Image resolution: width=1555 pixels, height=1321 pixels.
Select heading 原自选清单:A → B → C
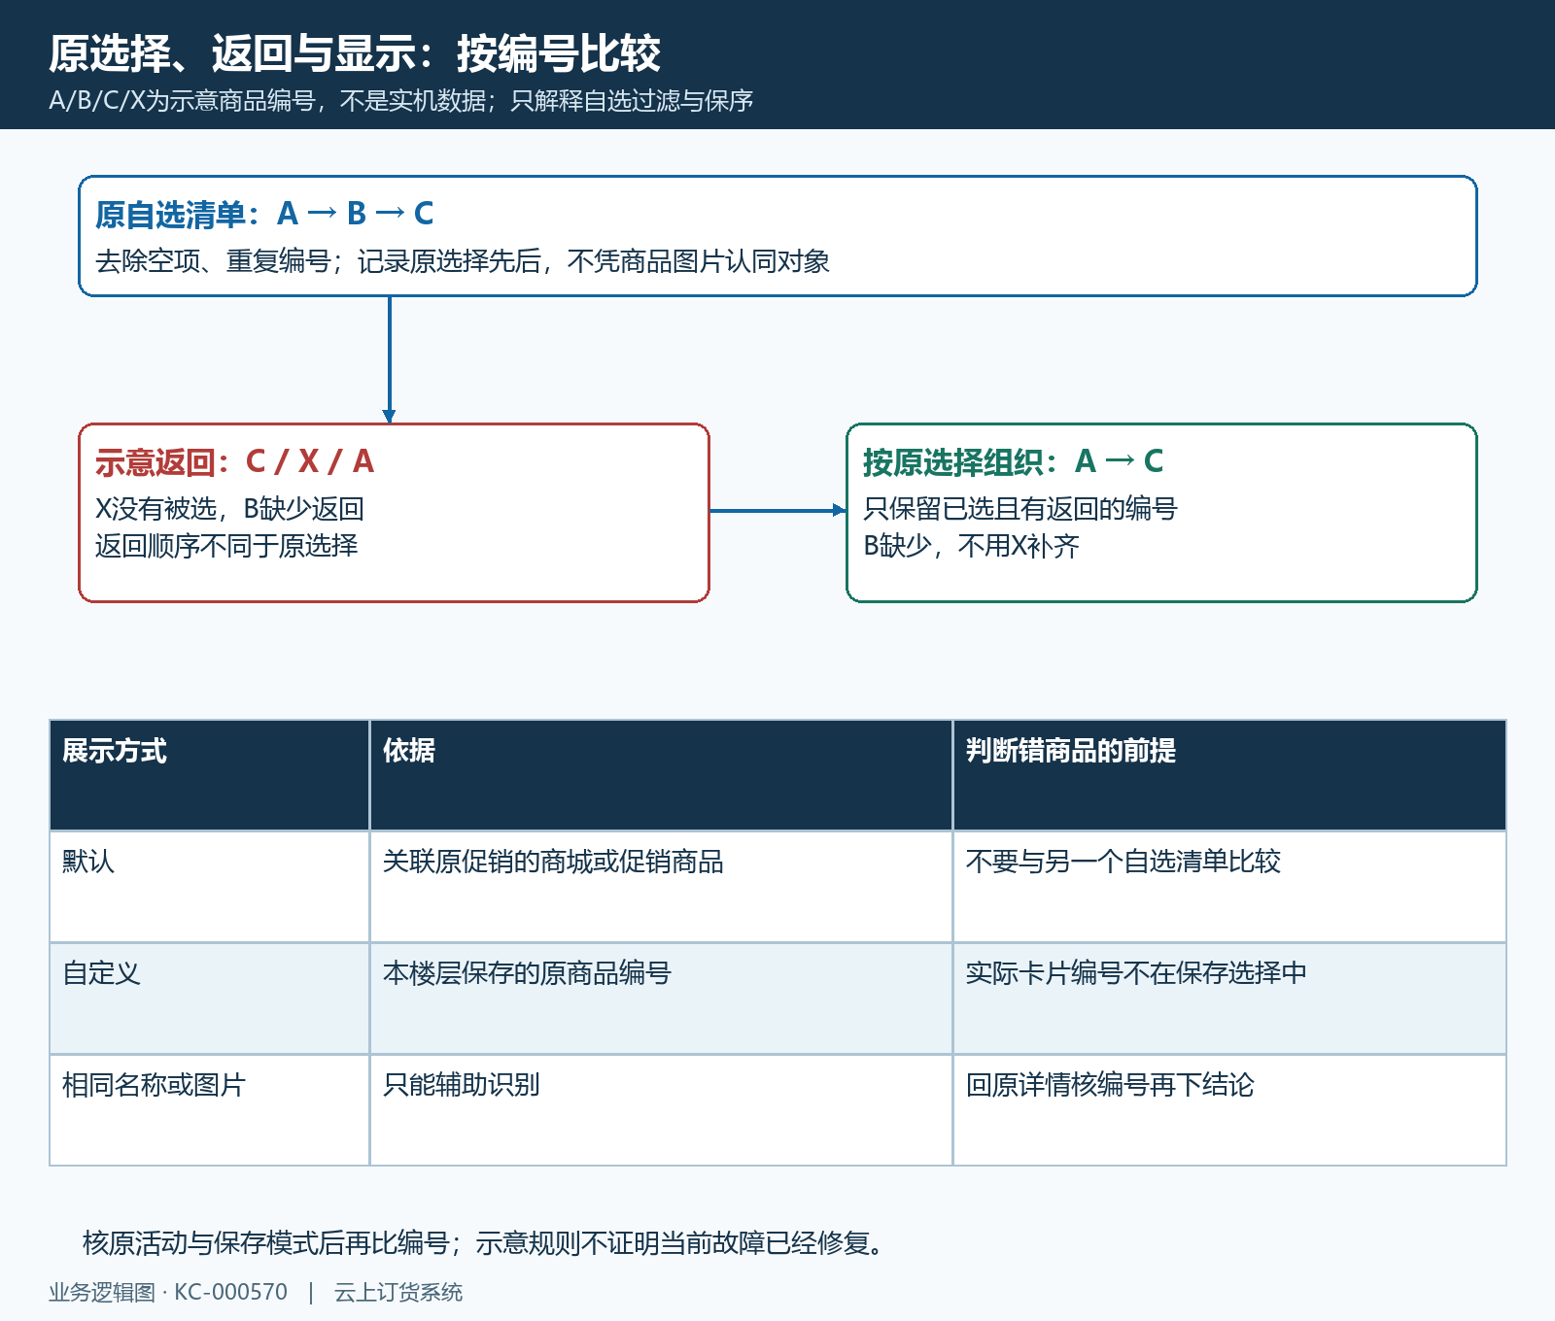[264, 214]
